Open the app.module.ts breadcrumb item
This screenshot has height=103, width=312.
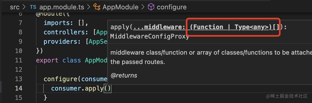coord(62,7)
